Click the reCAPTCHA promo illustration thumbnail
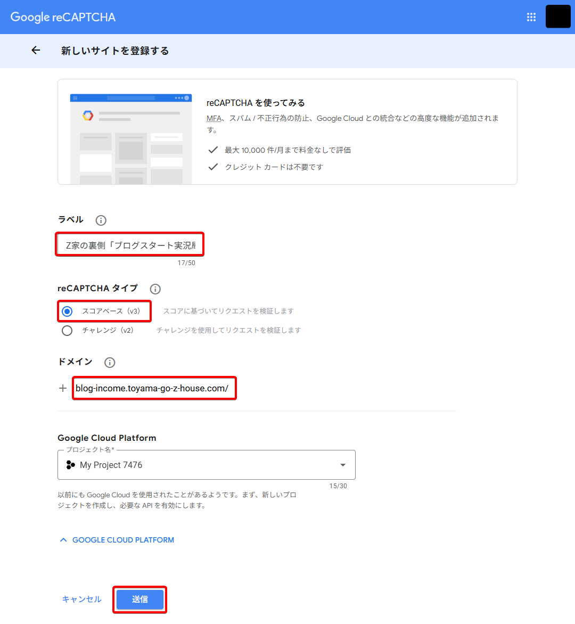 point(131,138)
